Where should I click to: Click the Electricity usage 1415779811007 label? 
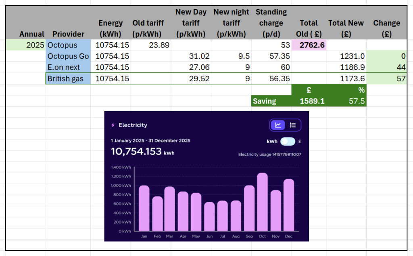(x=270, y=155)
